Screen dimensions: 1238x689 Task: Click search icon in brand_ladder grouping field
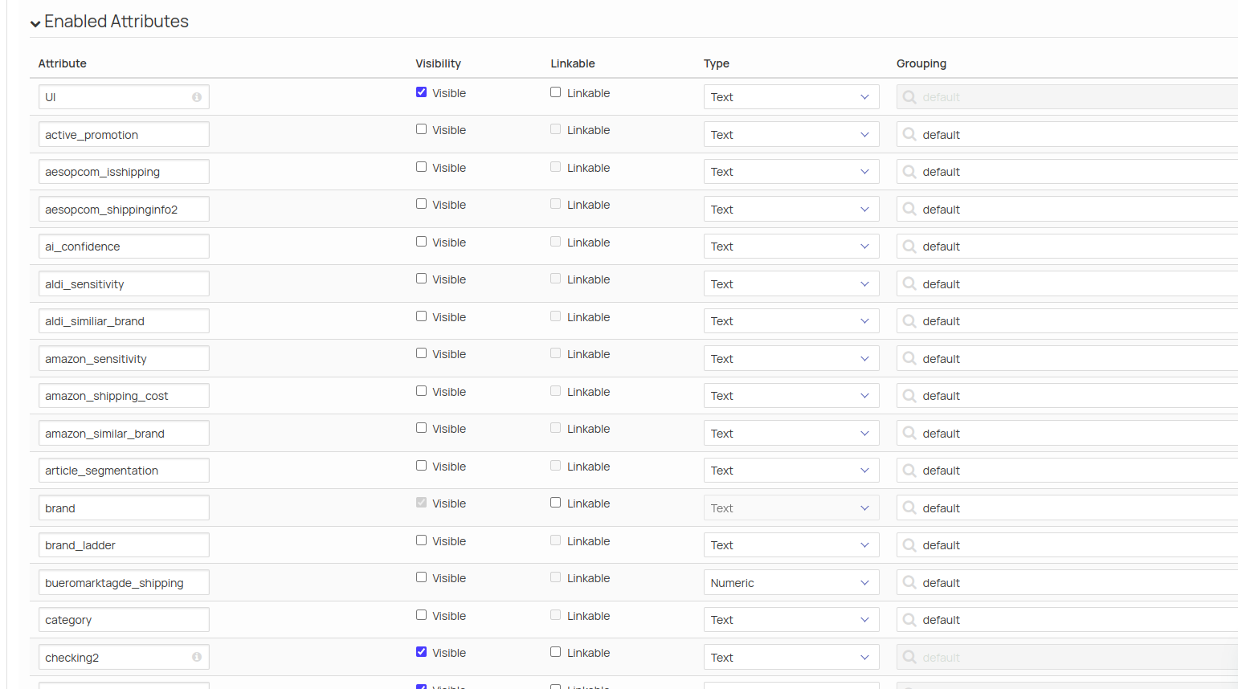pyautogui.click(x=909, y=545)
